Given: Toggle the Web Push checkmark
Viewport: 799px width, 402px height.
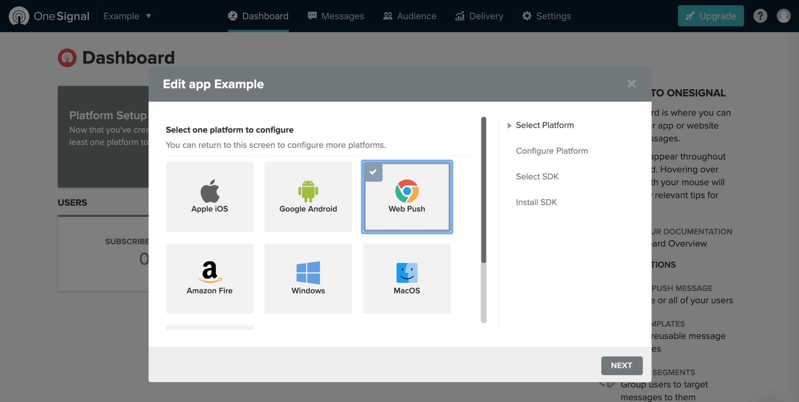Looking at the screenshot, I should point(373,172).
